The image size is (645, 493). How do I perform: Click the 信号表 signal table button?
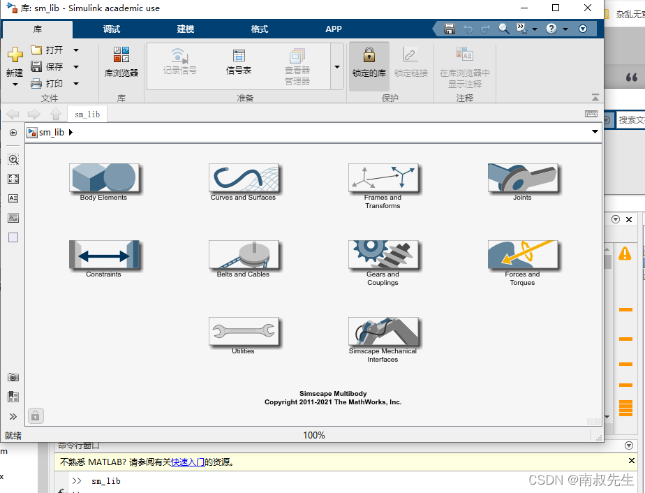click(x=239, y=61)
